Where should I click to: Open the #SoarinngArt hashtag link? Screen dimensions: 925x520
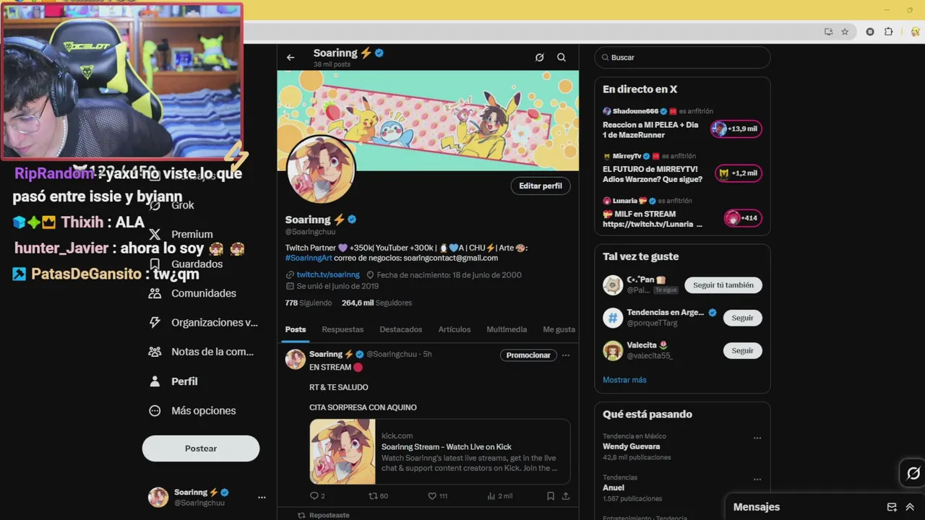click(309, 258)
